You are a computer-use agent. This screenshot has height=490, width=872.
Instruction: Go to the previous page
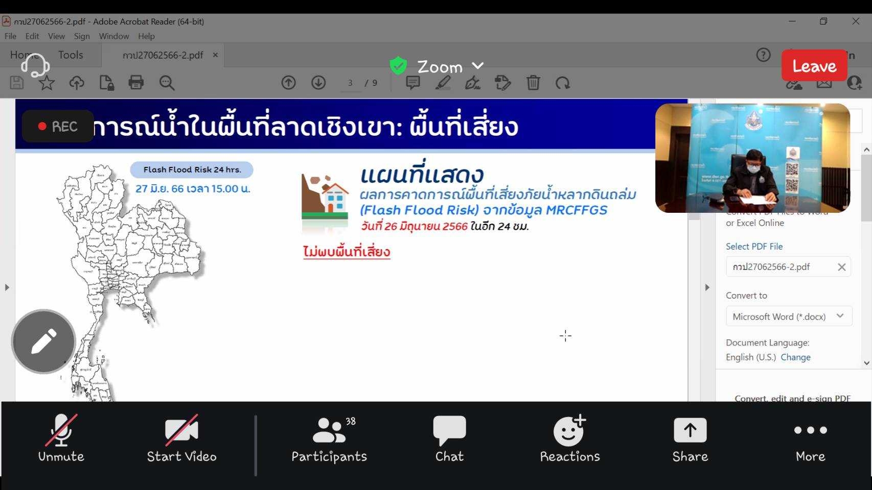[x=288, y=83]
